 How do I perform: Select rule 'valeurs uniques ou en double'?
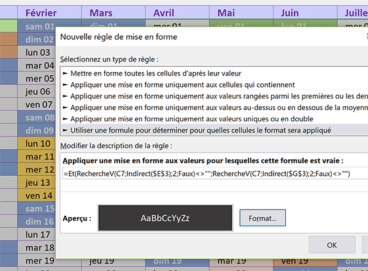point(215,119)
